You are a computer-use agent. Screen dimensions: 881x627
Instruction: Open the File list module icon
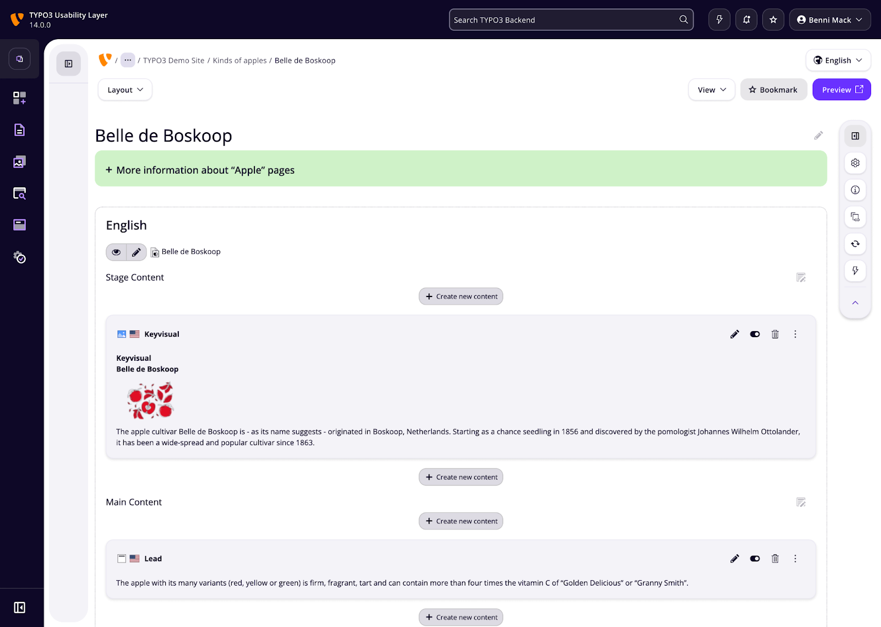pyautogui.click(x=19, y=162)
